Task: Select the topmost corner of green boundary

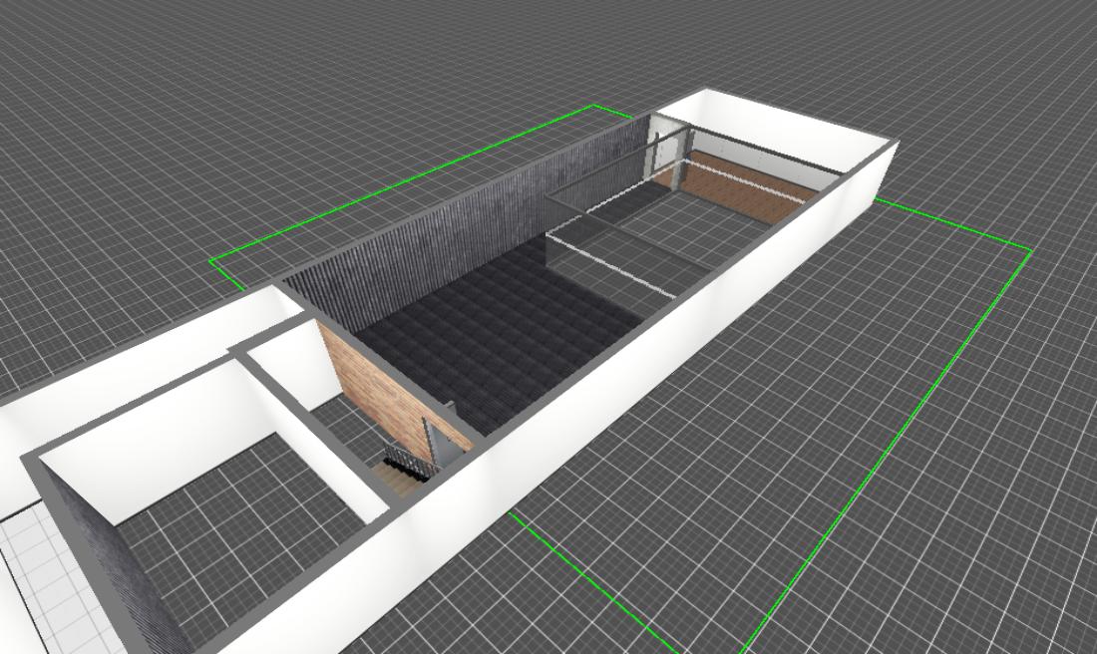Action: pos(595,105)
